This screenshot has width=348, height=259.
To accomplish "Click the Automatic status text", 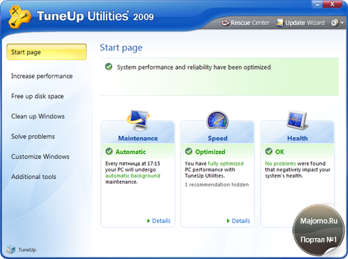I will [x=131, y=152].
